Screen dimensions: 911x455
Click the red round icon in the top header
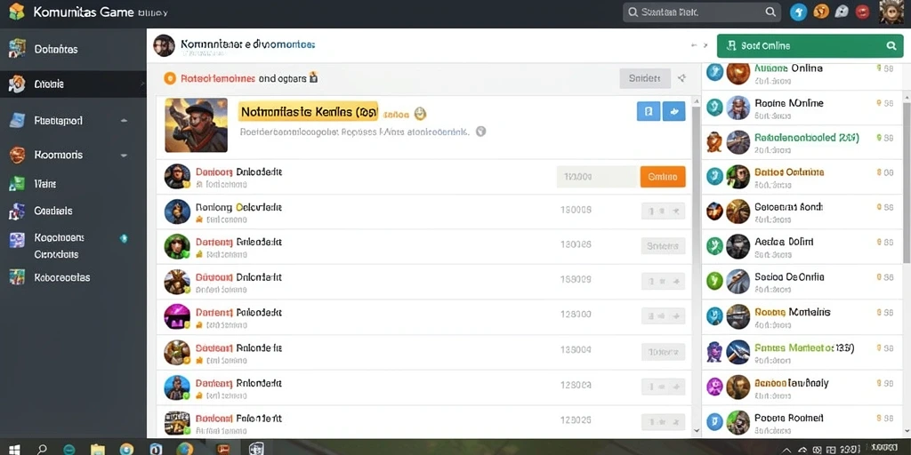[862, 12]
